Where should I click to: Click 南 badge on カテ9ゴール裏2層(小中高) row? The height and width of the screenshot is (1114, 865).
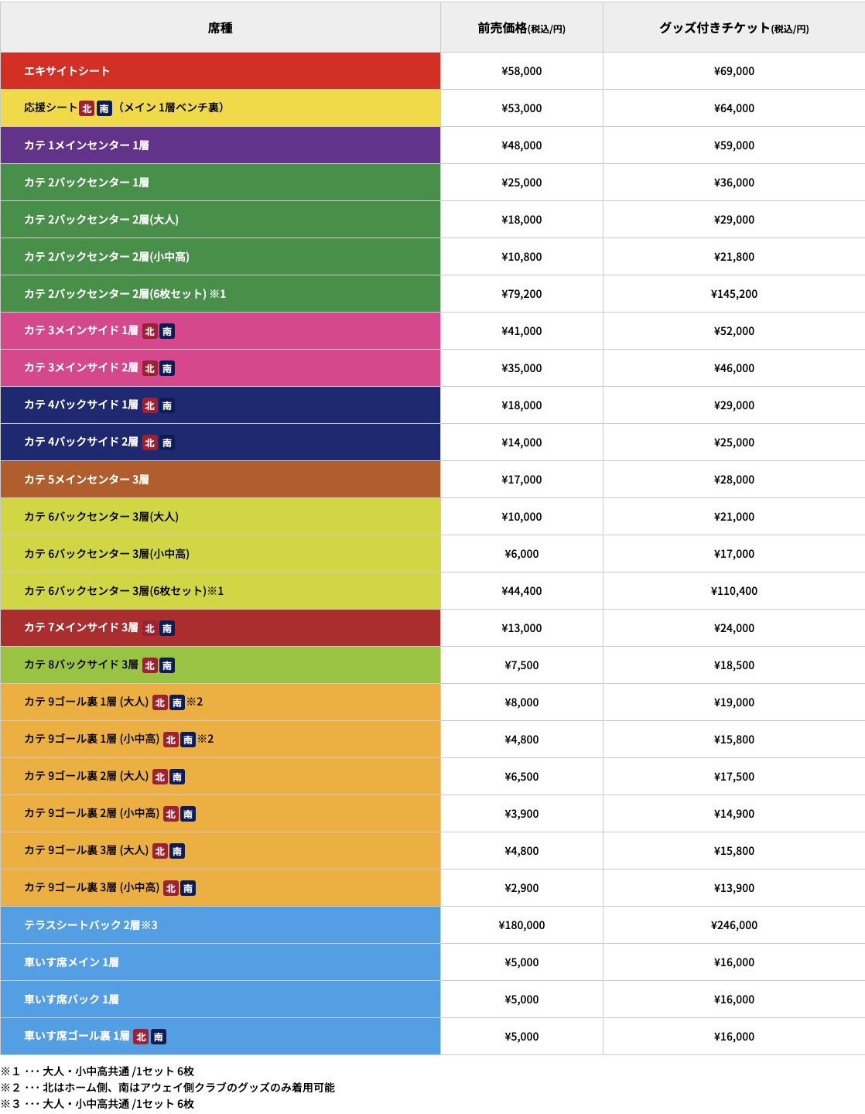[x=188, y=814]
